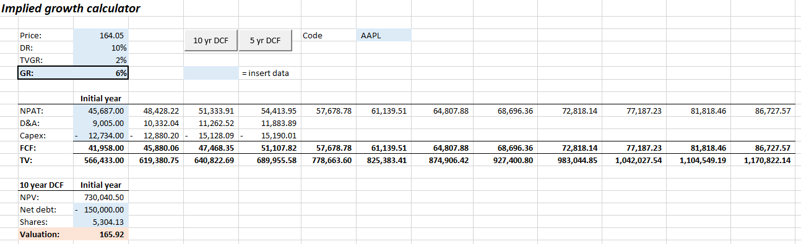Select the stock code cell AAPL

tap(384, 36)
